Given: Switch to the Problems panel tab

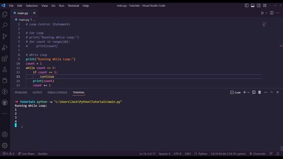Looking at the screenshot, I should point(21,92).
